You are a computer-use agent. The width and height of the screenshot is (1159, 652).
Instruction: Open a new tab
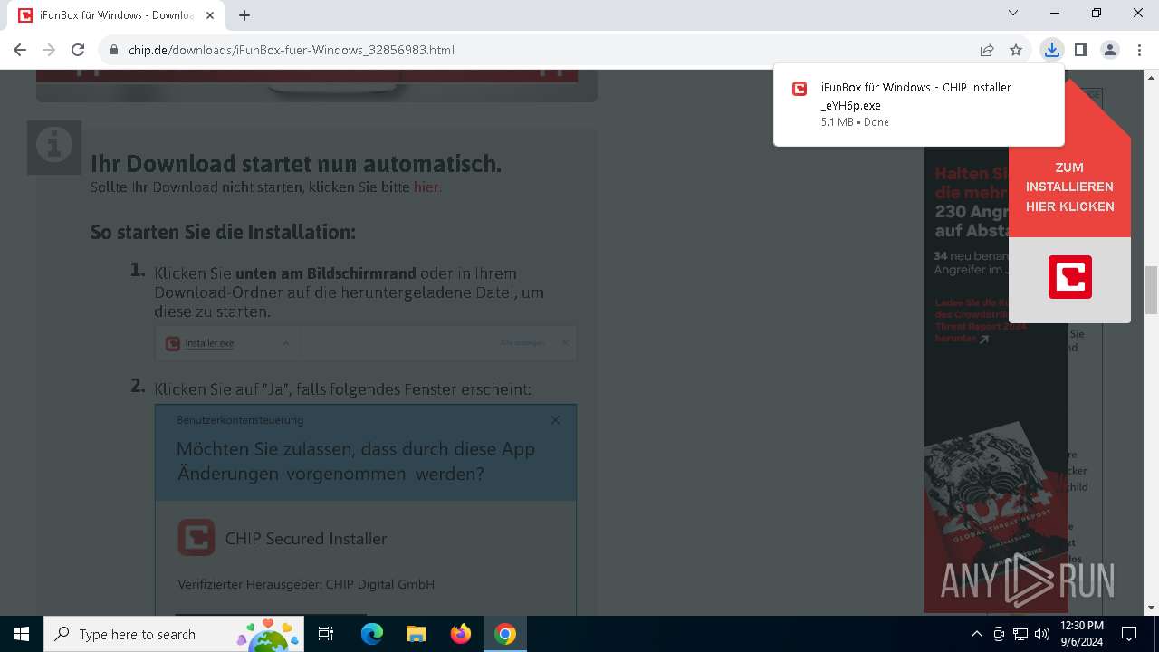point(244,14)
